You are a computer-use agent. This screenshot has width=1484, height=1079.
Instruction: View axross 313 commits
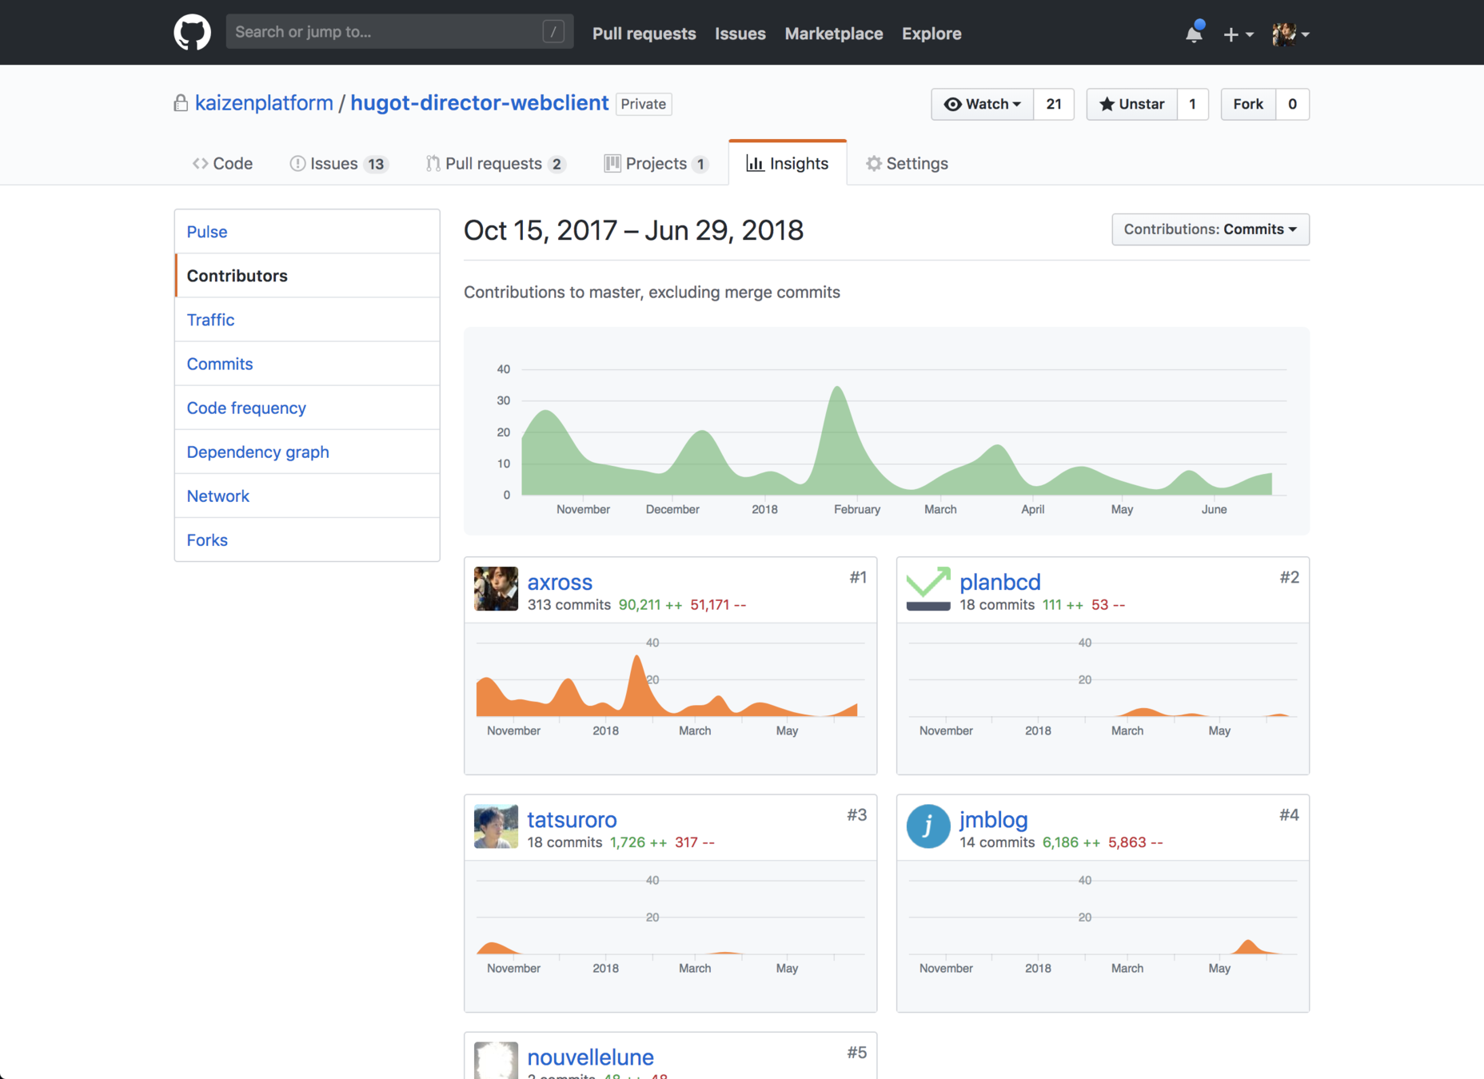coord(569,605)
